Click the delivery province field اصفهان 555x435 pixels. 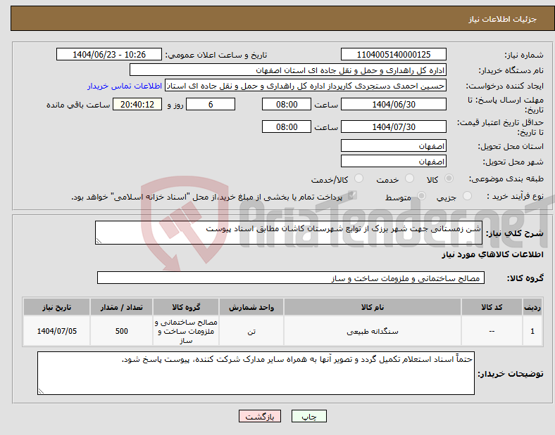394,146
